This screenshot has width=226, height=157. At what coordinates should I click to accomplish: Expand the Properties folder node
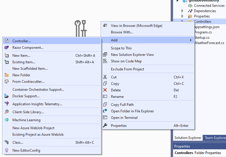tap(182, 16)
